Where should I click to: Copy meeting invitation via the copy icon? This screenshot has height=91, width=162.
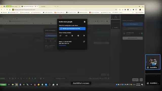(x=60, y=36)
